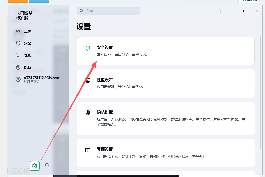The image size is (265, 177).
Task: Click the privacy icon beside 隐私 in sidebar
Action: [x=18, y=67]
